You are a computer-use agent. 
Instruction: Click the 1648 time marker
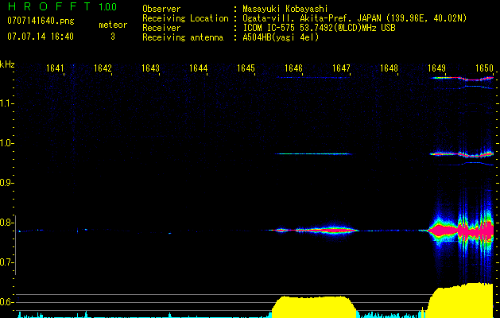click(x=389, y=68)
